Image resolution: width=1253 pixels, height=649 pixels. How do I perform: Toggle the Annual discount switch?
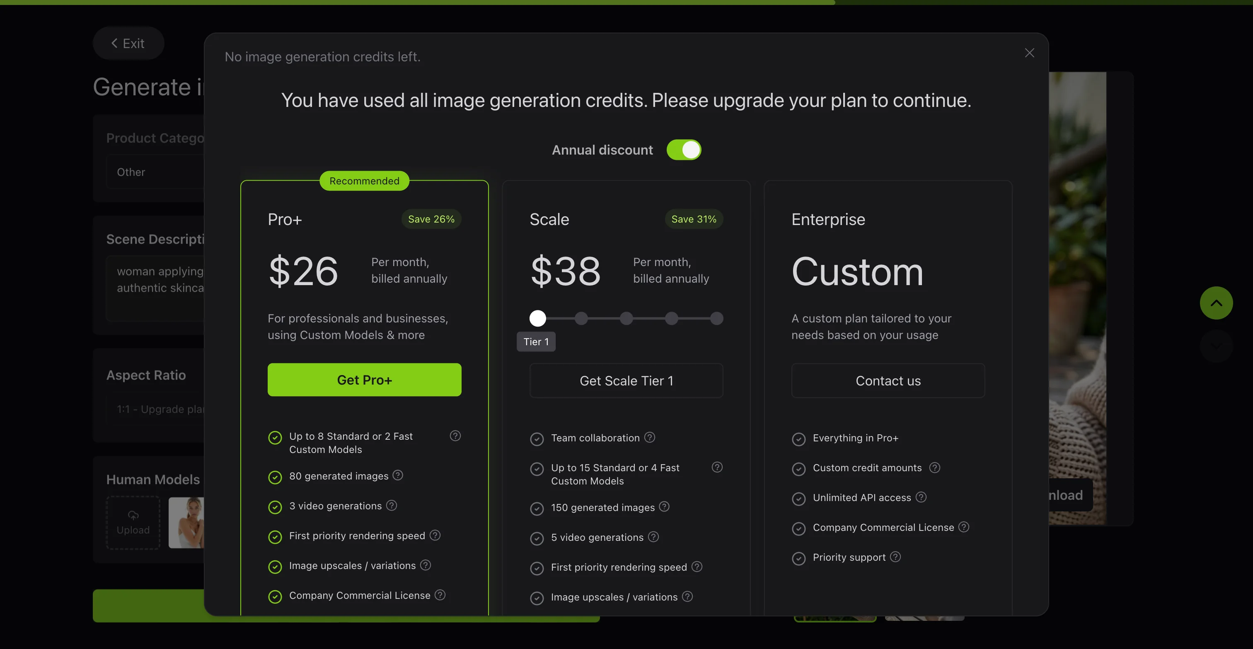click(683, 150)
